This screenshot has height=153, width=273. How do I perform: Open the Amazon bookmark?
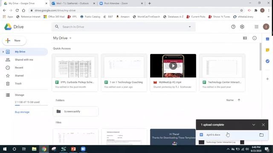123,17
